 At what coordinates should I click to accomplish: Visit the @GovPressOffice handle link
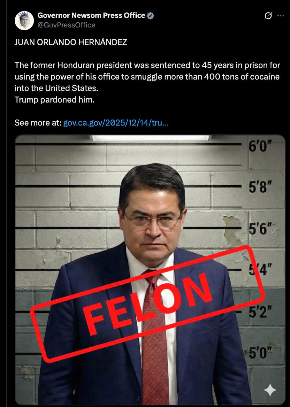(x=66, y=25)
